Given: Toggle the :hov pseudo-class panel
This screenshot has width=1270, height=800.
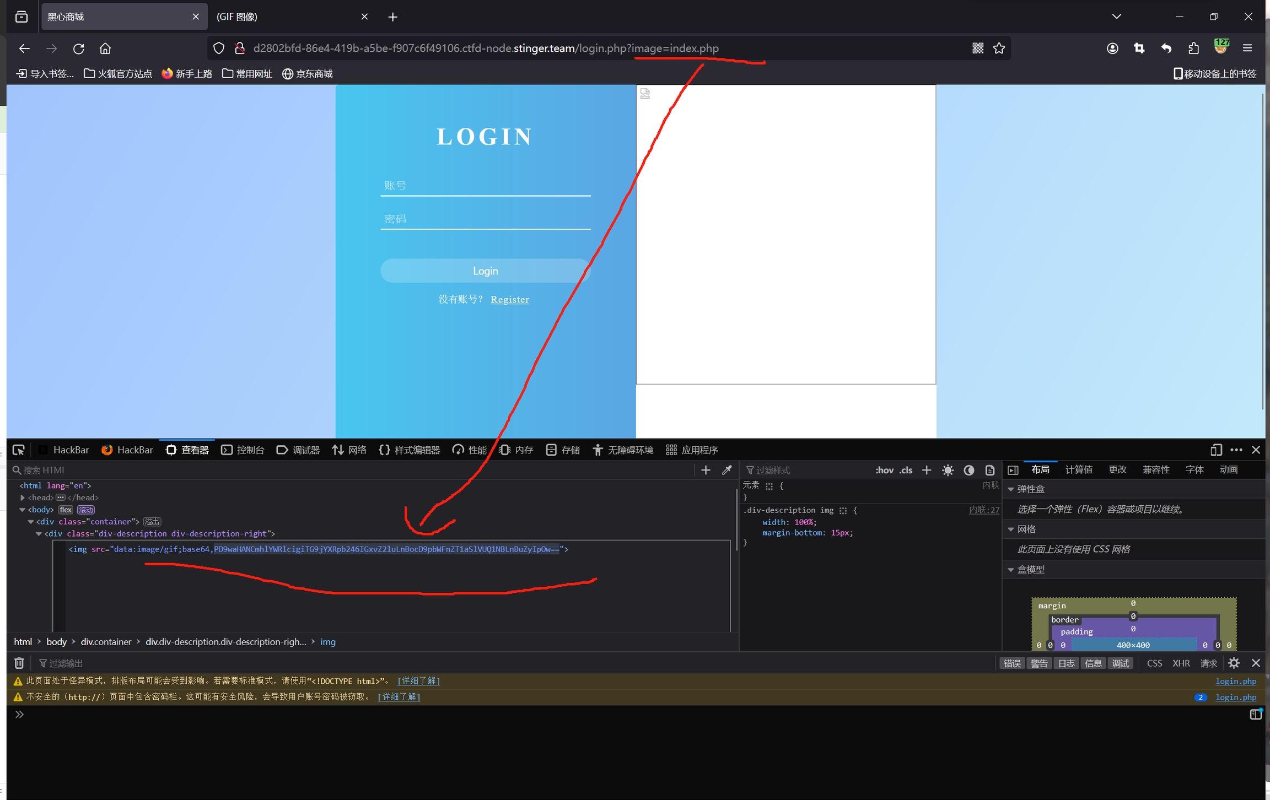Looking at the screenshot, I should pos(884,470).
